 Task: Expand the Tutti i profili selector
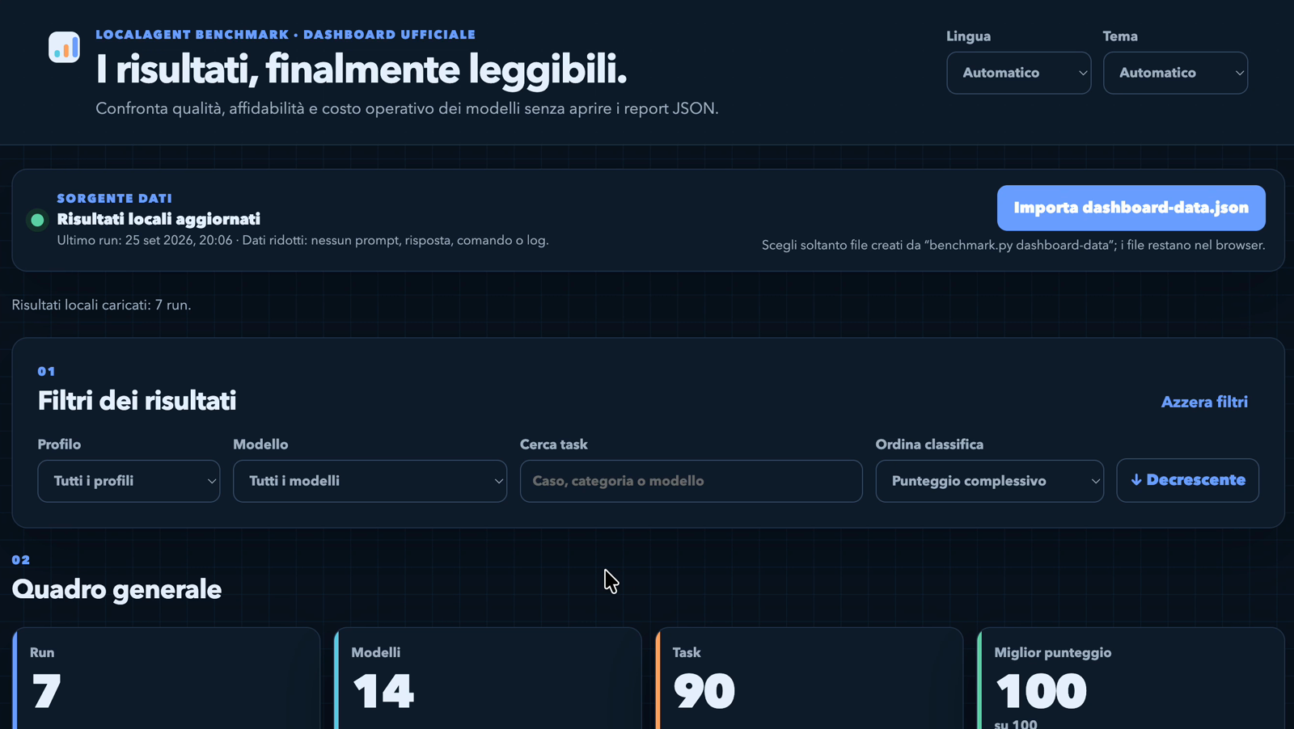(x=129, y=481)
